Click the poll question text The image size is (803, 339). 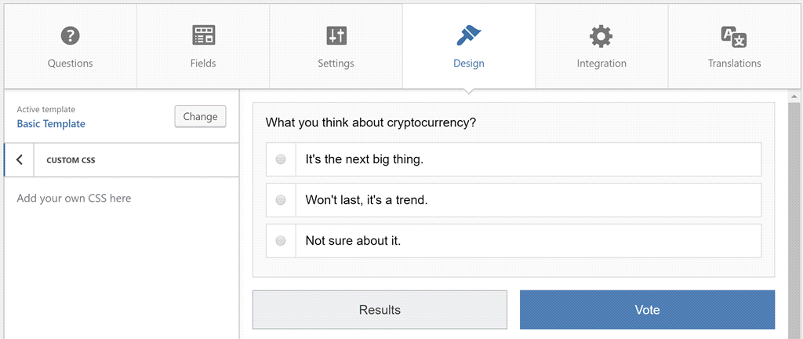pos(371,123)
